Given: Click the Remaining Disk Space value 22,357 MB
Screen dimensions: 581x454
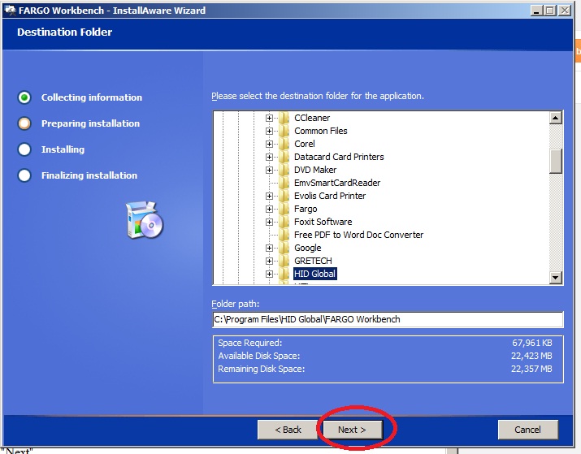Looking at the screenshot, I should point(531,369).
